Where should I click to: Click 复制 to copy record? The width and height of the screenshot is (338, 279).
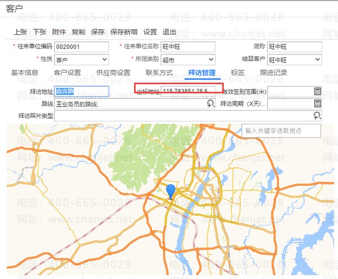pyautogui.click(x=78, y=32)
